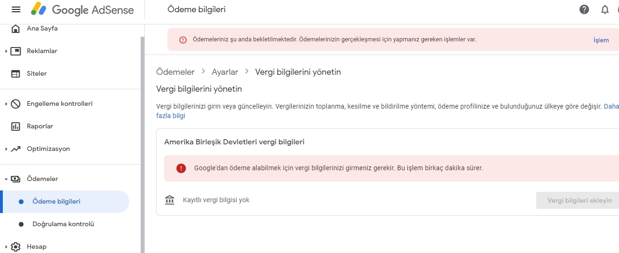Click the İşlem link in alert banner

(601, 40)
